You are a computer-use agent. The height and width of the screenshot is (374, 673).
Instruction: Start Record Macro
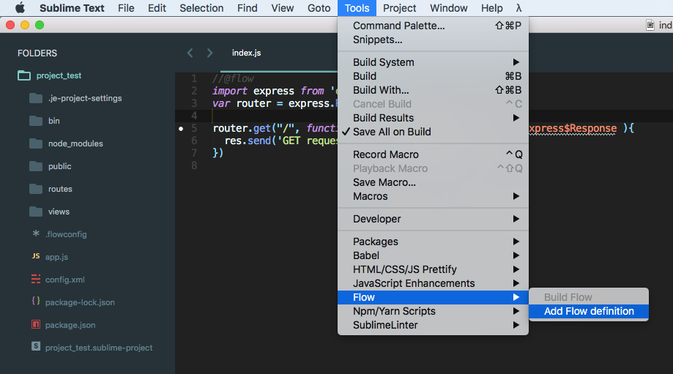coord(433,154)
